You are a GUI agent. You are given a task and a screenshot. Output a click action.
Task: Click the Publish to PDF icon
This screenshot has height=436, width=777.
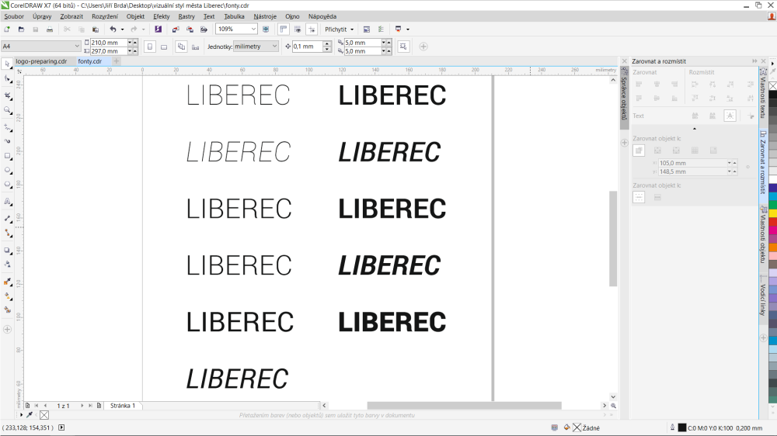(x=204, y=29)
